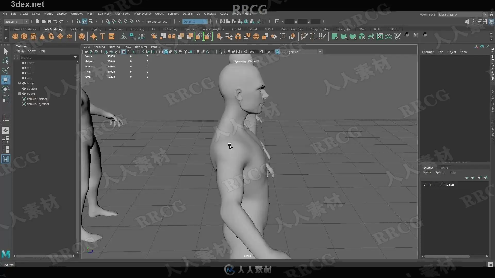Screen dimensions: 495x278
Task: Click the gamma value 1.00 field
Action: tap(269, 52)
